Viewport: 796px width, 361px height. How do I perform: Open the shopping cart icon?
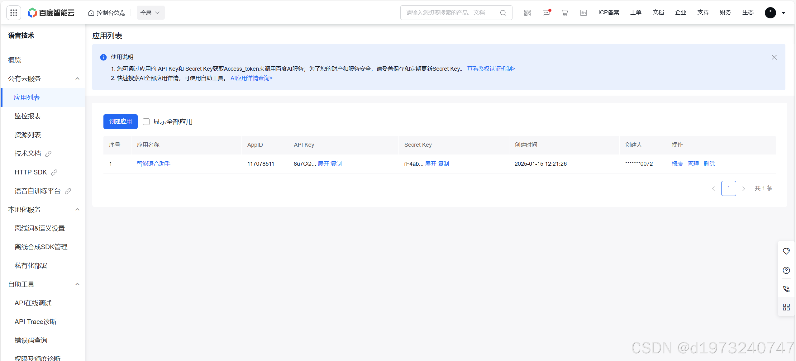pyautogui.click(x=565, y=13)
